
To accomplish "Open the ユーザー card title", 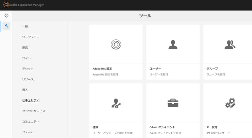I will pyautogui.click(x=155, y=68).
